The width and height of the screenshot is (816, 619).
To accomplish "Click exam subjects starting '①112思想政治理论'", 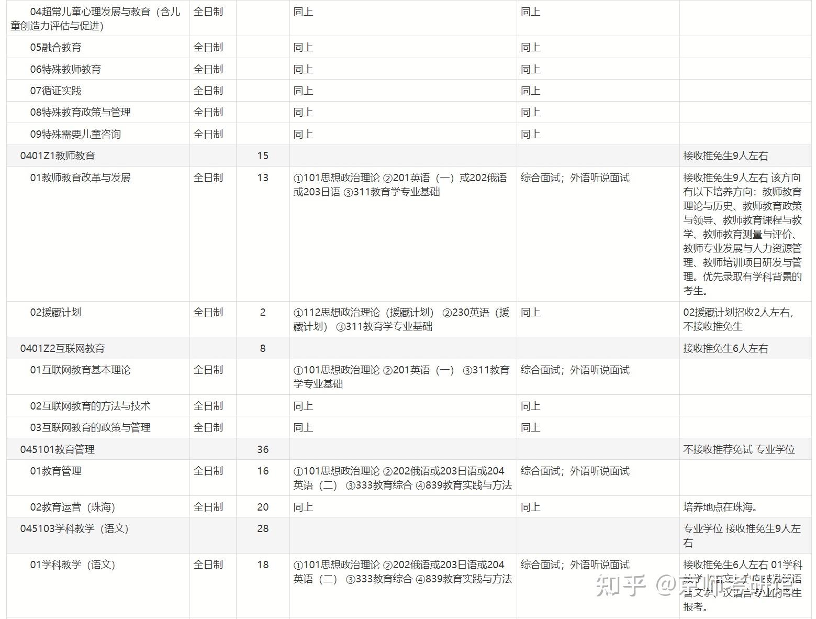I will [x=401, y=319].
